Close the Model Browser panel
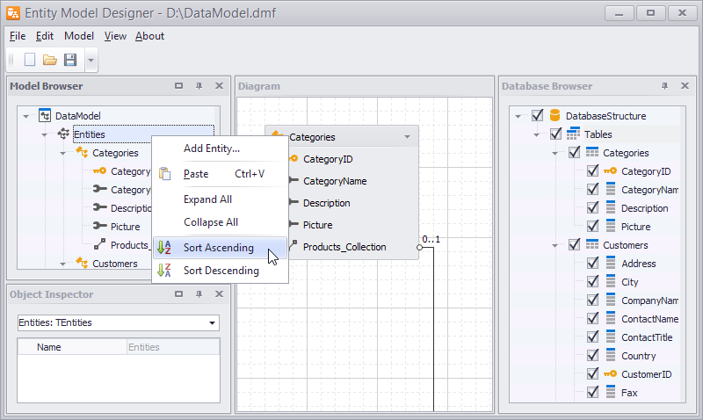 point(219,86)
